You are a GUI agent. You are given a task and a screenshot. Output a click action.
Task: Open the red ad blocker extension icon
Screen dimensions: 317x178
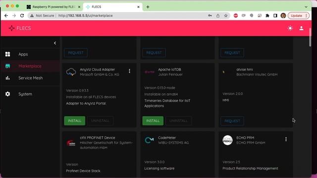coord(236,15)
